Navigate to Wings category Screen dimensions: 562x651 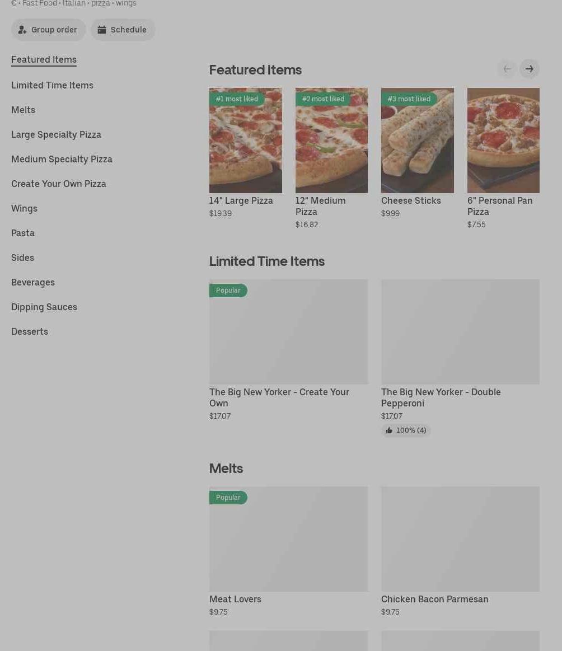click(24, 208)
